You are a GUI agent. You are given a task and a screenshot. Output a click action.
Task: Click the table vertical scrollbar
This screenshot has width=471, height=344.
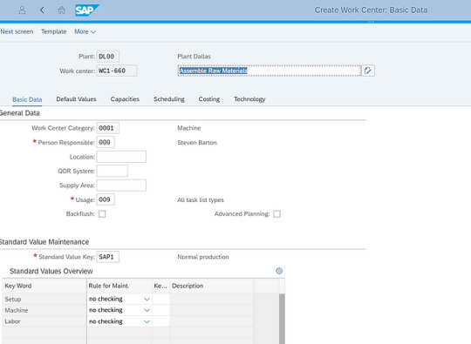click(282, 319)
